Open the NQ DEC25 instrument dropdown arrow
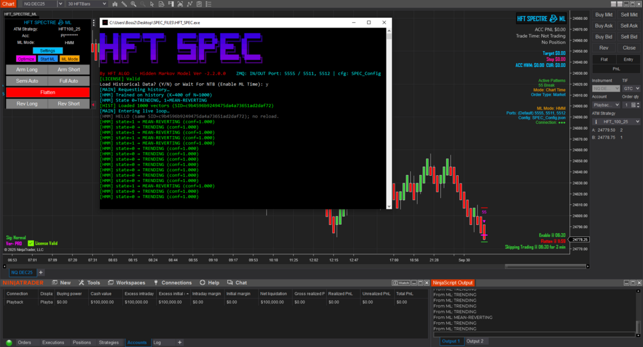 click(60, 4)
